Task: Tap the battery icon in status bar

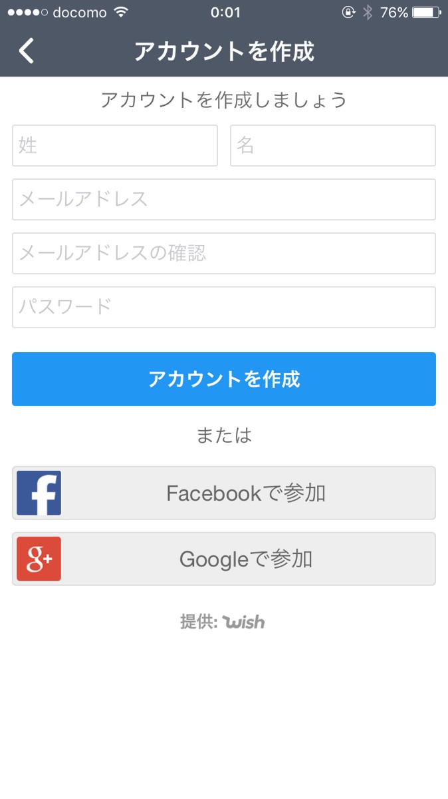Action: 426,12
